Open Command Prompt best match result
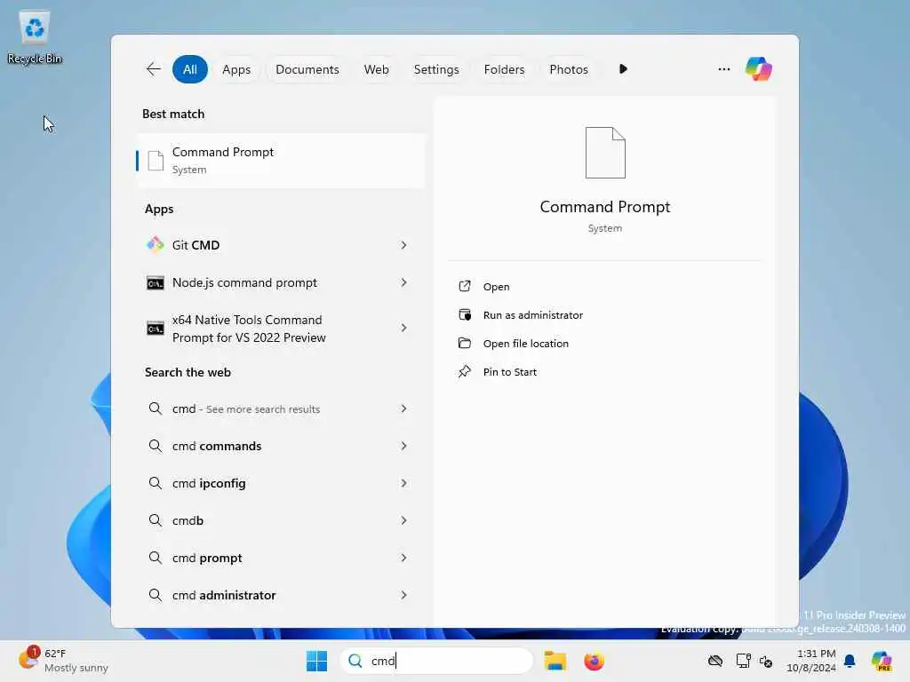The height and width of the screenshot is (682, 910). coord(281,161)
